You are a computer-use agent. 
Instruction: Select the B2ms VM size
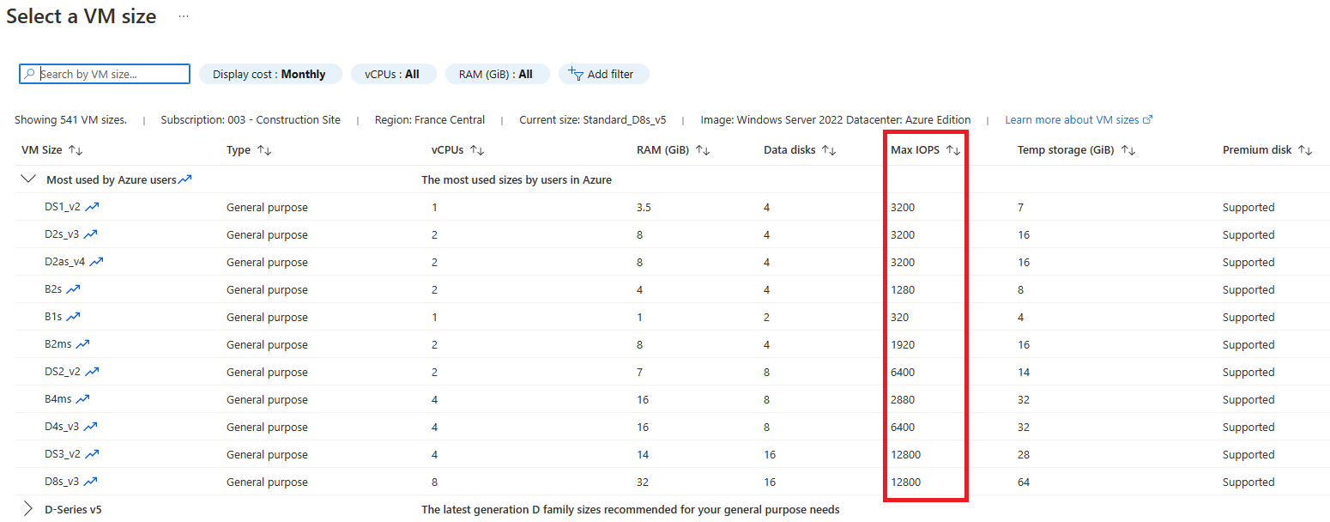pos(58,344)
